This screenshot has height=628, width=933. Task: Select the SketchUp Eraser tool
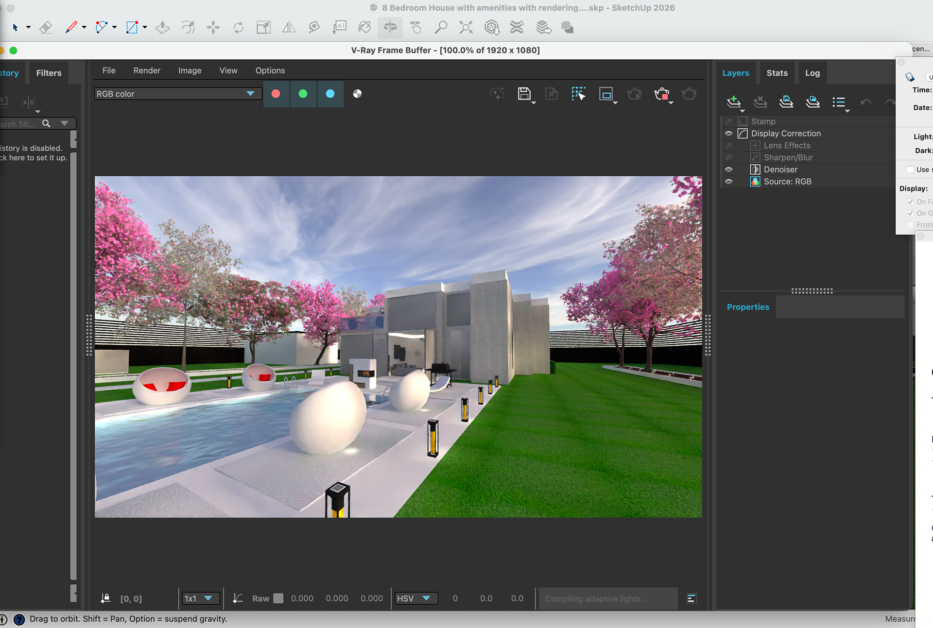46,28
